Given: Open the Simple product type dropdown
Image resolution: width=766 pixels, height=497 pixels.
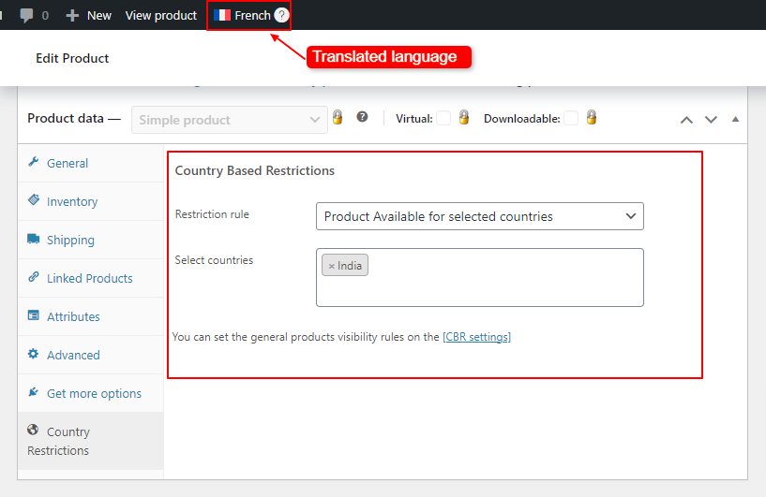Looking at the screenshot, I should 230,120.
